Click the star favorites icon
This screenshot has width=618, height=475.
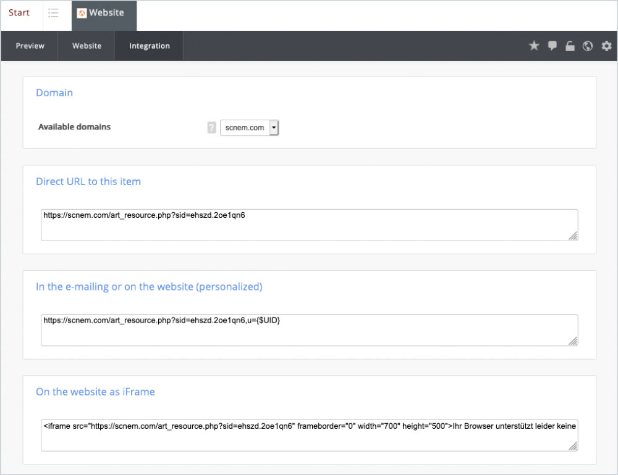tap(534, 46)
